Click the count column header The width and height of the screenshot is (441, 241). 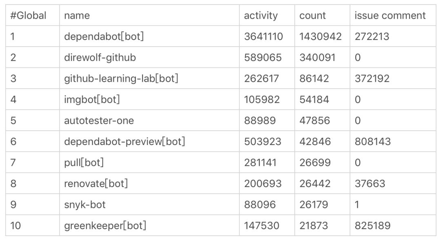pyautogui.click(x=312, y=16)
